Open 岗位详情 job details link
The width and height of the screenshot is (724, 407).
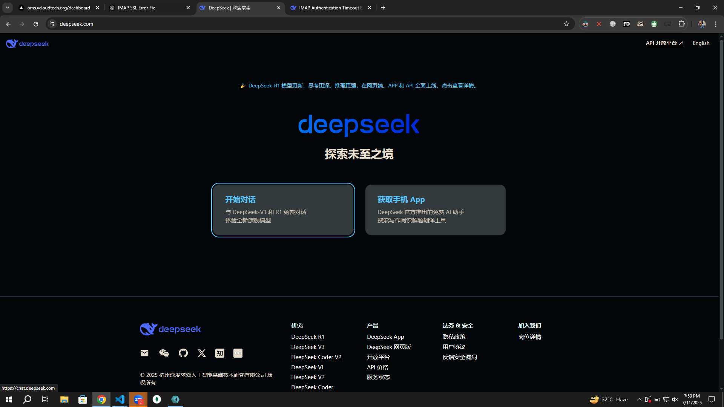click(x=529, y=337)
